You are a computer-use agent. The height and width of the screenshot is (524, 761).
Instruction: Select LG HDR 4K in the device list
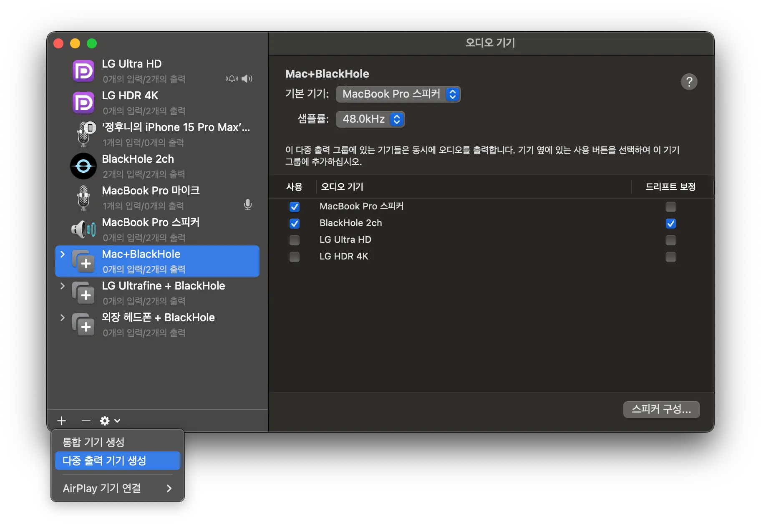[x=157, y=103]
